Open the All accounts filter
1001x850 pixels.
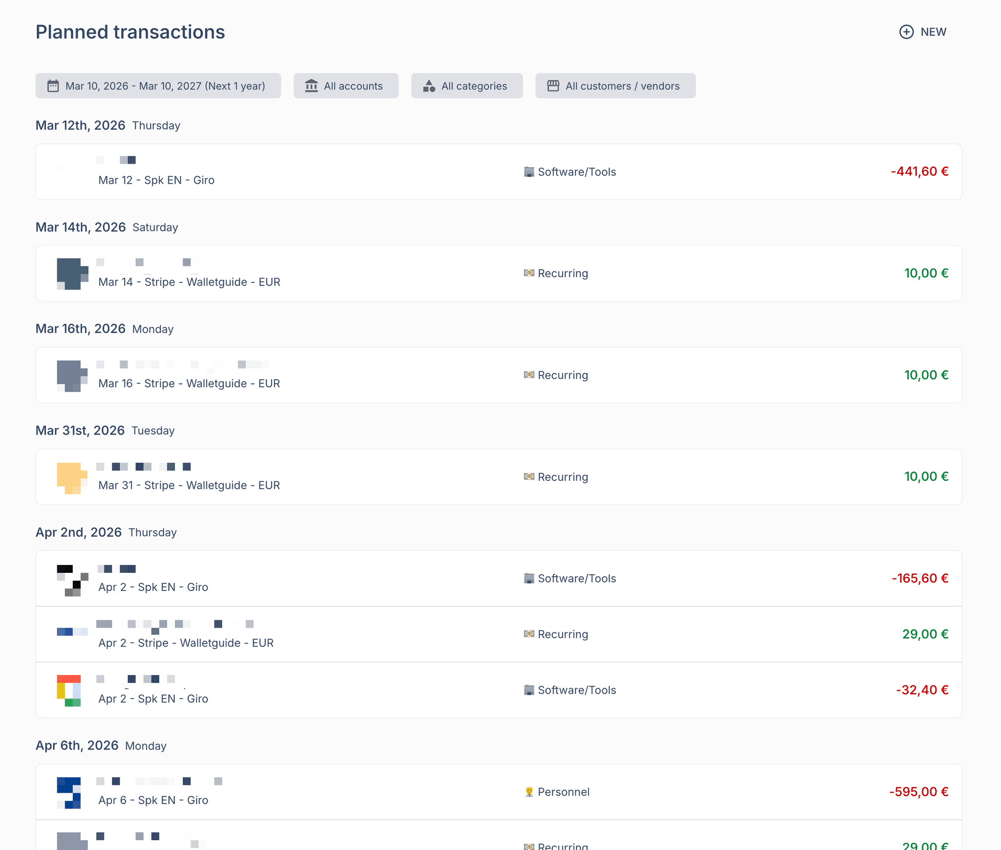(x=346, y=86)
